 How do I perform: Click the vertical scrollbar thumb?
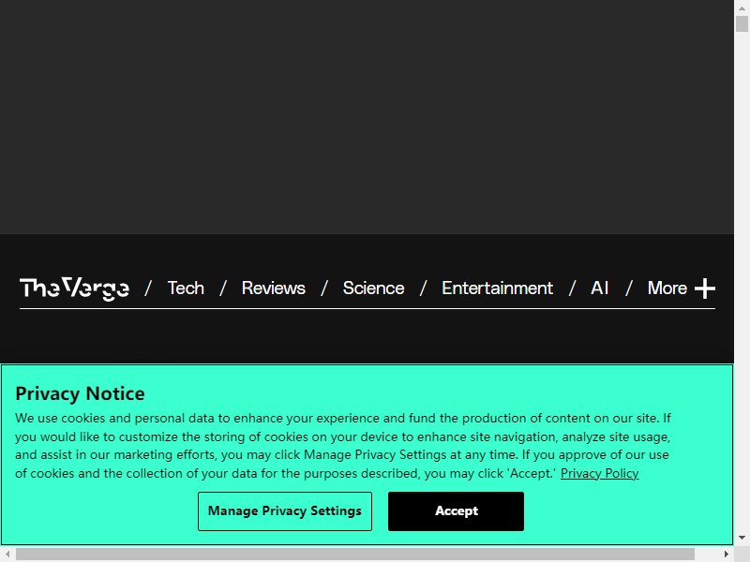click(742, 24)
